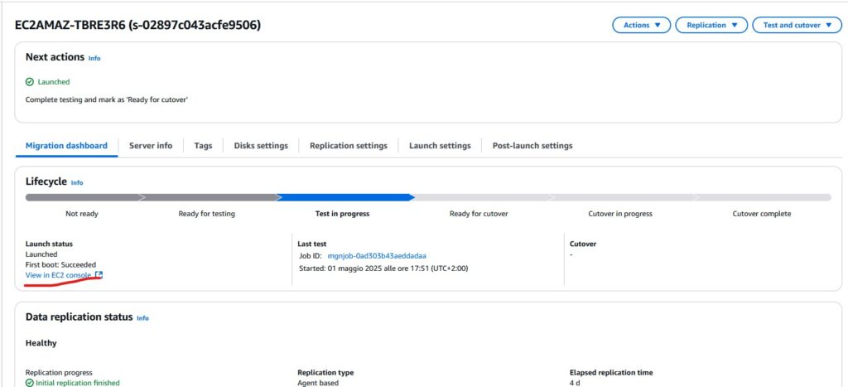848x387 pixels.
Task: Open the Tags tab
Action: click(204, 146)
